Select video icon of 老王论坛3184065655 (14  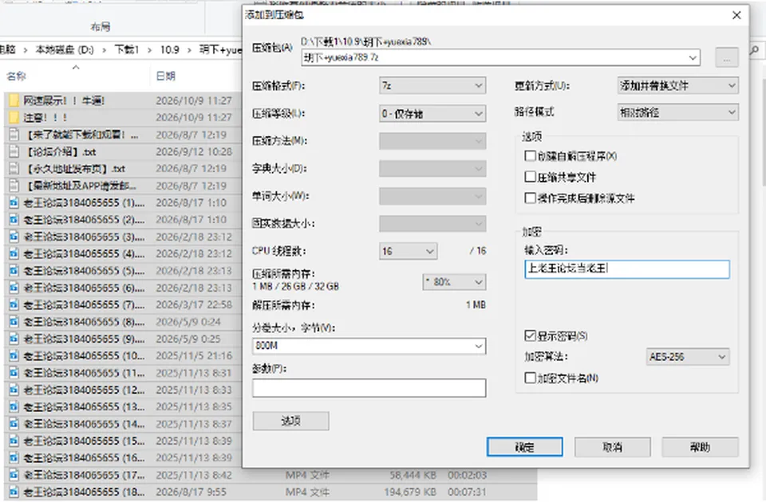click(x=14, y=424)
